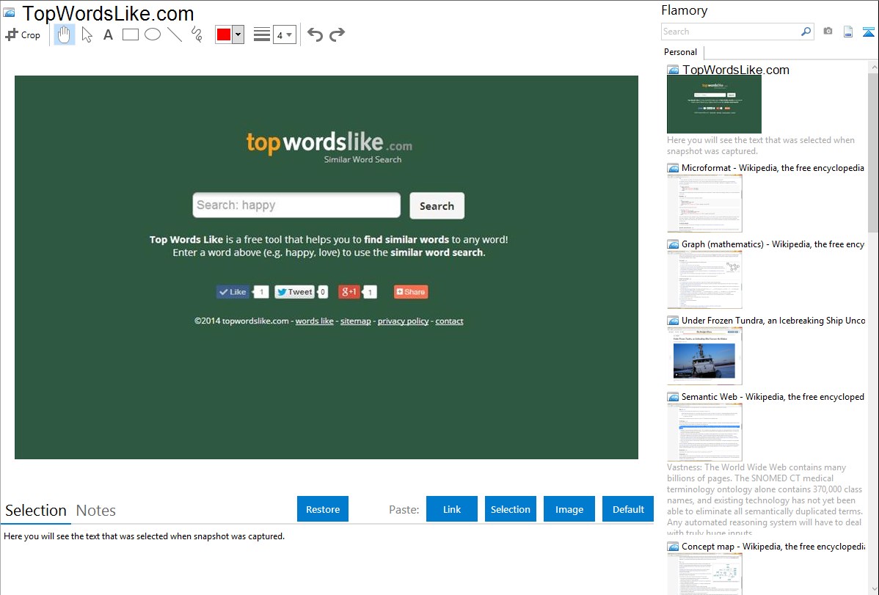This screenshot has height=595, width=879.
Task: Click the page icon beside the Graph (mathematics) title
Action: click(x=673, y=244)
